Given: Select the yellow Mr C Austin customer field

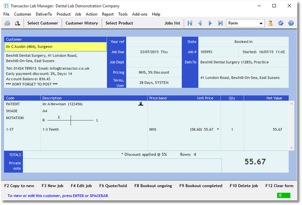Looking at the screenshot, I should pyautogui.click(x=56, y=47).
